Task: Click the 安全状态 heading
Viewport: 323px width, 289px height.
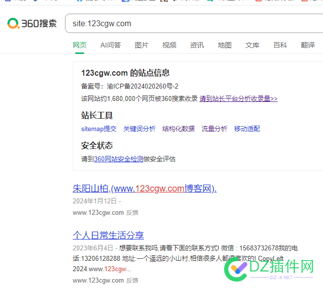Action: [x=97, y=145]
